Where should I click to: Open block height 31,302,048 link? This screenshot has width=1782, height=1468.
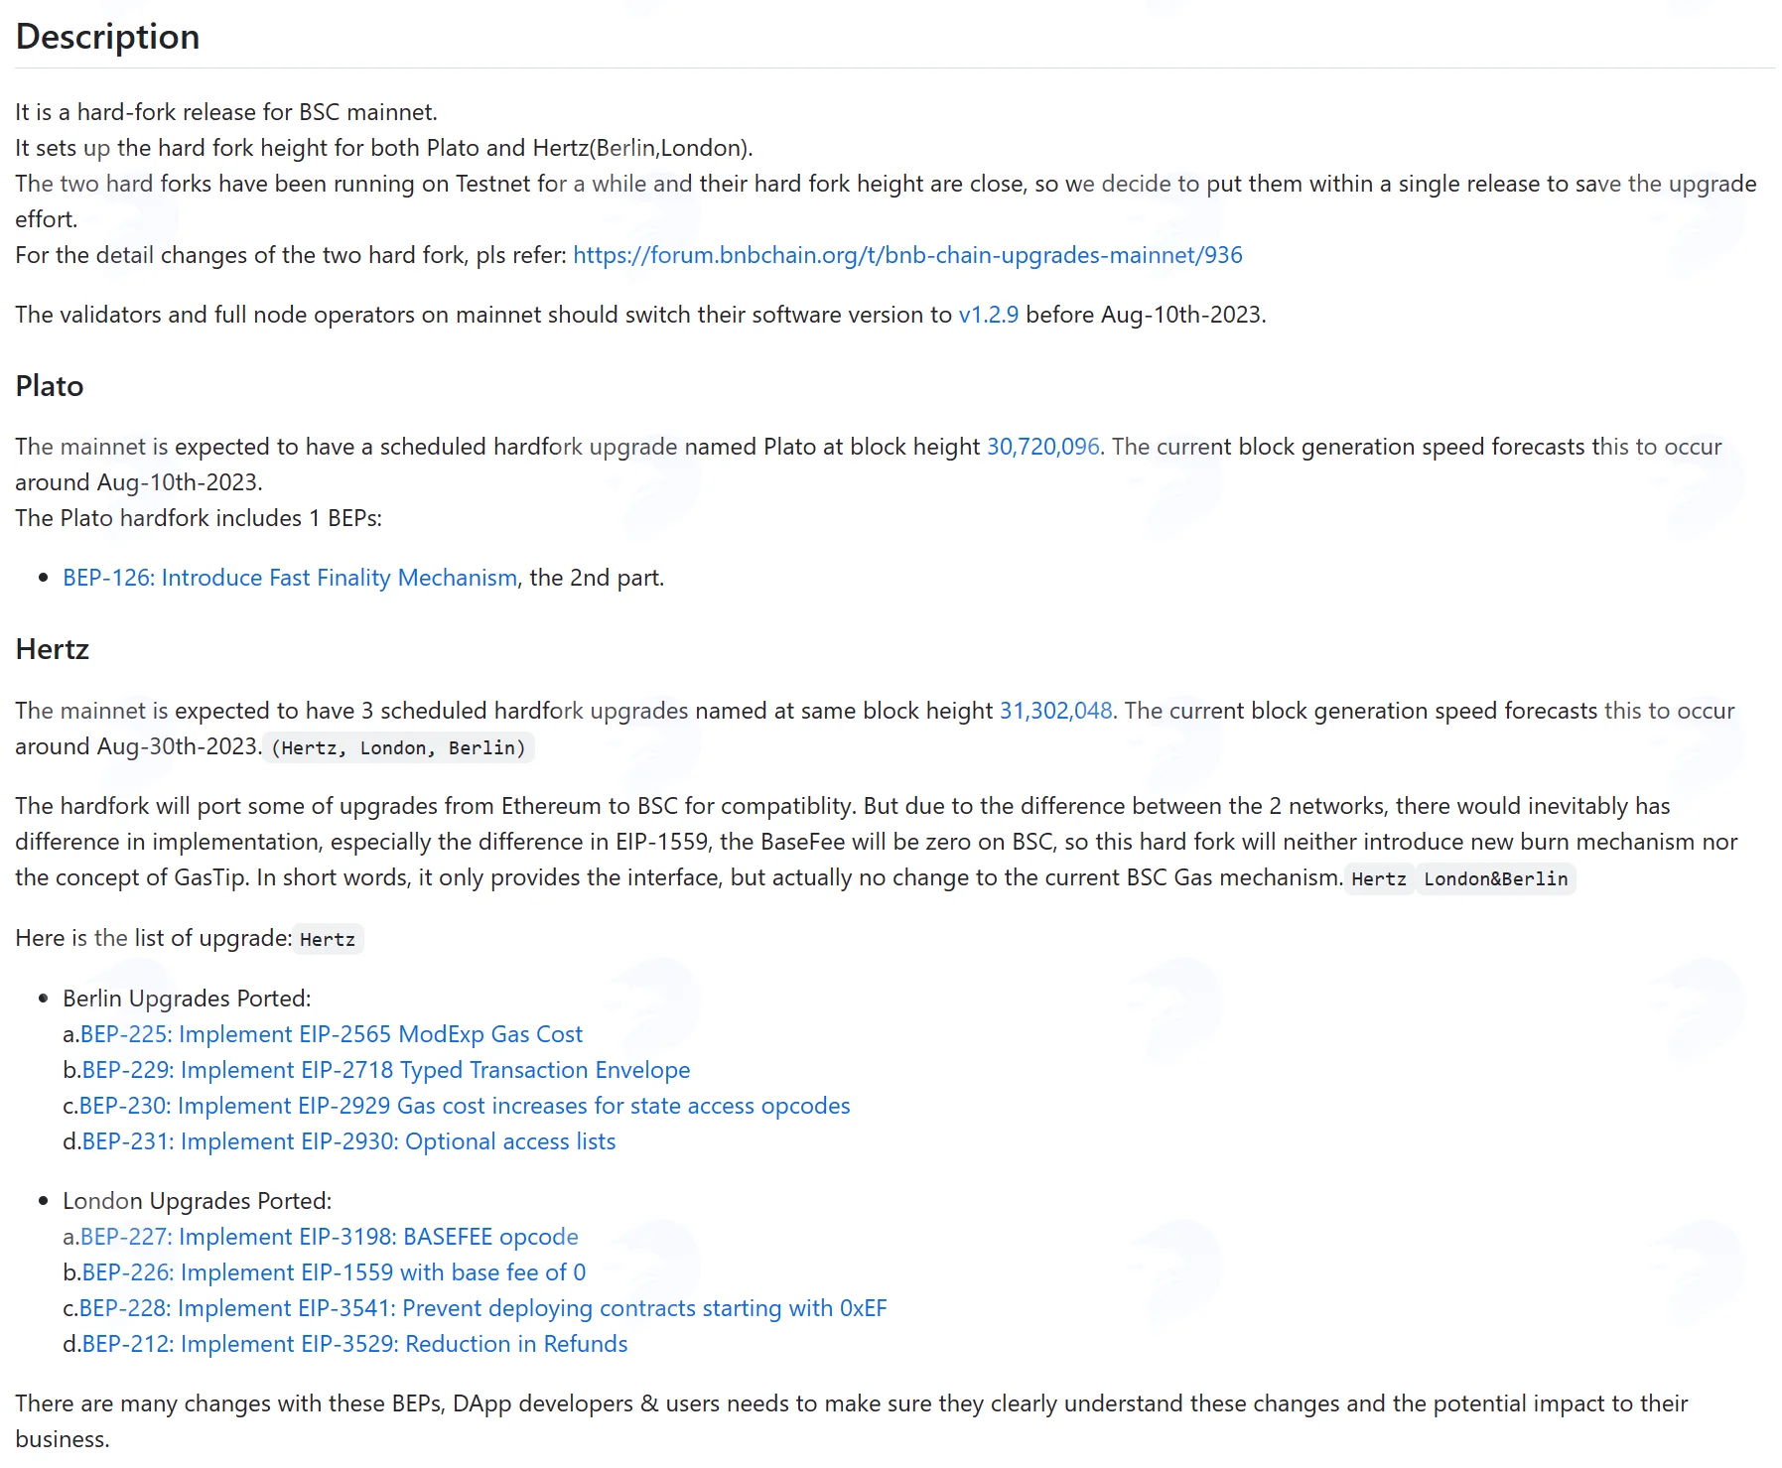1055,711
